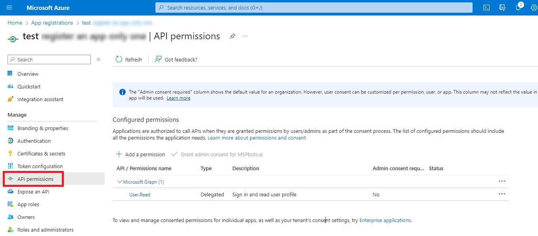
Task: Open Certificates & secrets under Manage
Action: (x=40, y=153)
